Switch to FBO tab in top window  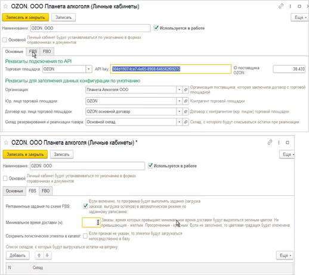pyautogui.click(x=47, y=52)
